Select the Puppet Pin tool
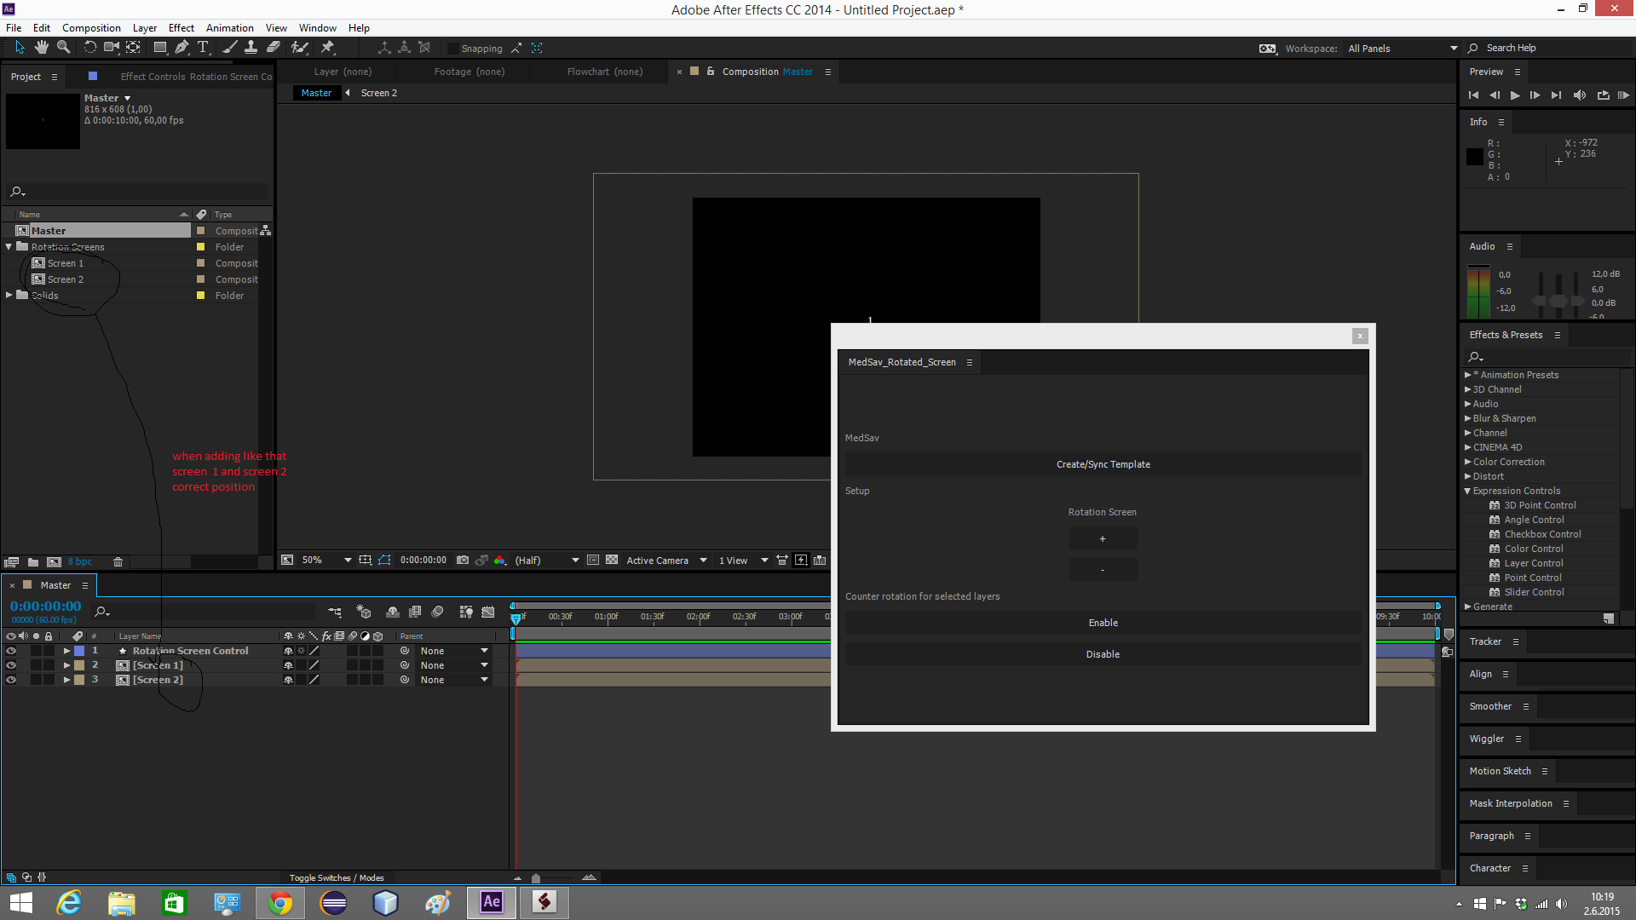 pyautogui.click(x=328, y=48)
